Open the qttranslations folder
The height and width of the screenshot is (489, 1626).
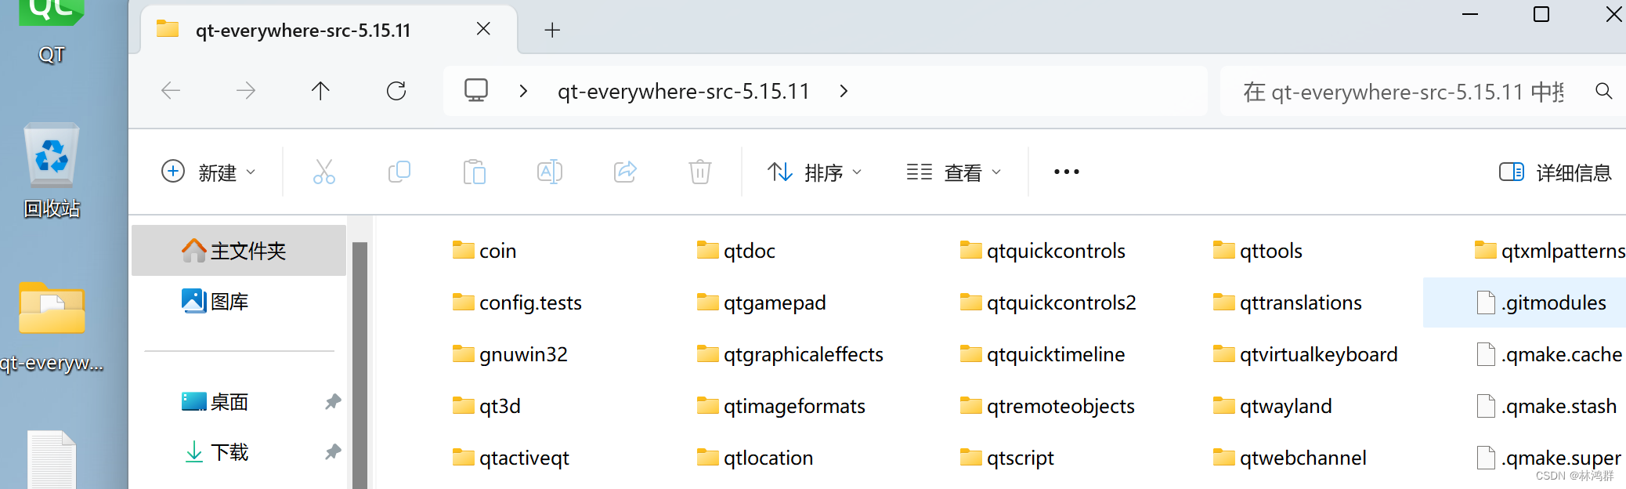tap(1288, 302)
